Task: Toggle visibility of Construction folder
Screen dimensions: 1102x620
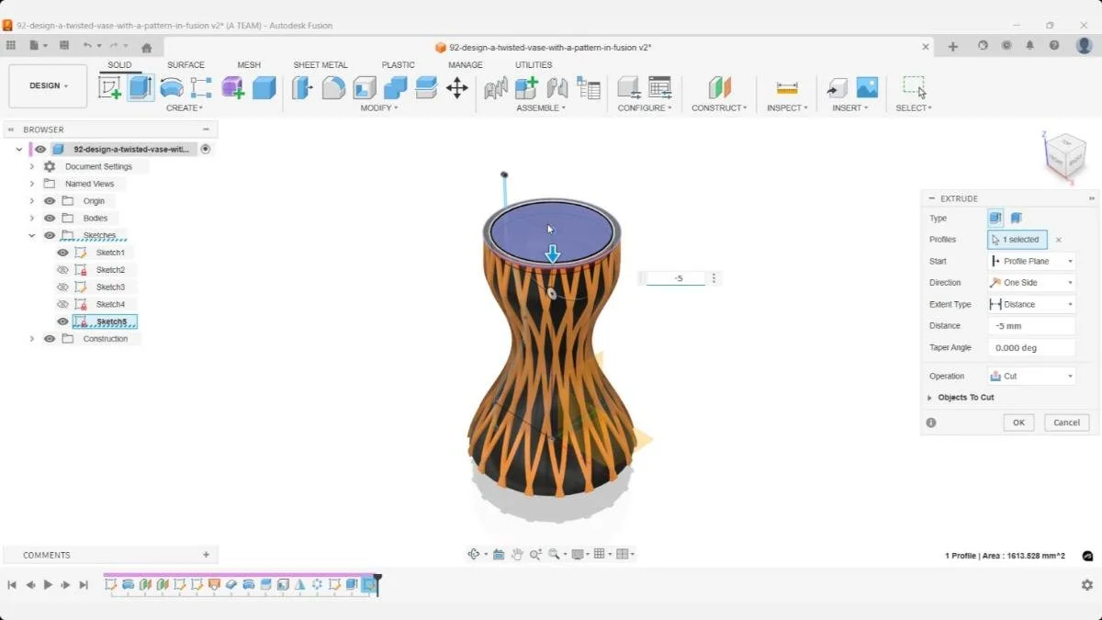Action: [50, 339]
